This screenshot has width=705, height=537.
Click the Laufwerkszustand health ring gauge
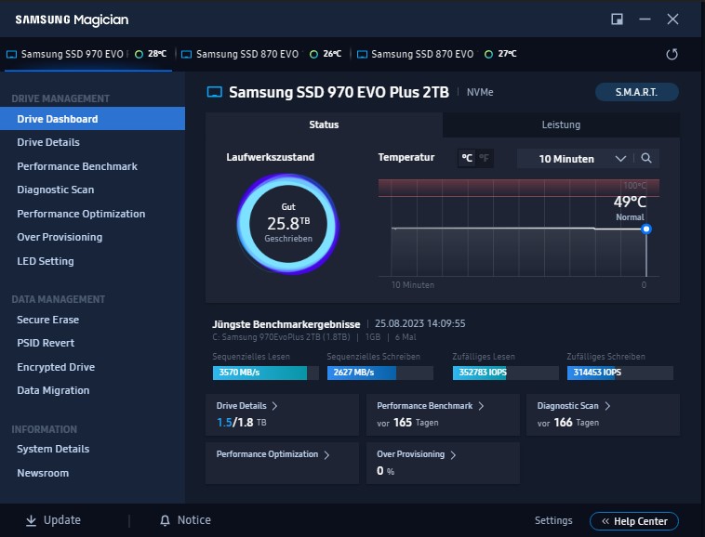pos(288,224)
